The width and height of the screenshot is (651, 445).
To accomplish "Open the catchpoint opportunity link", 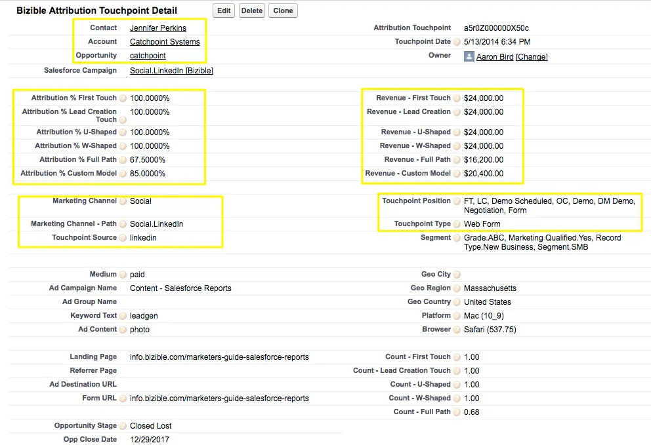I will [148, 56].
